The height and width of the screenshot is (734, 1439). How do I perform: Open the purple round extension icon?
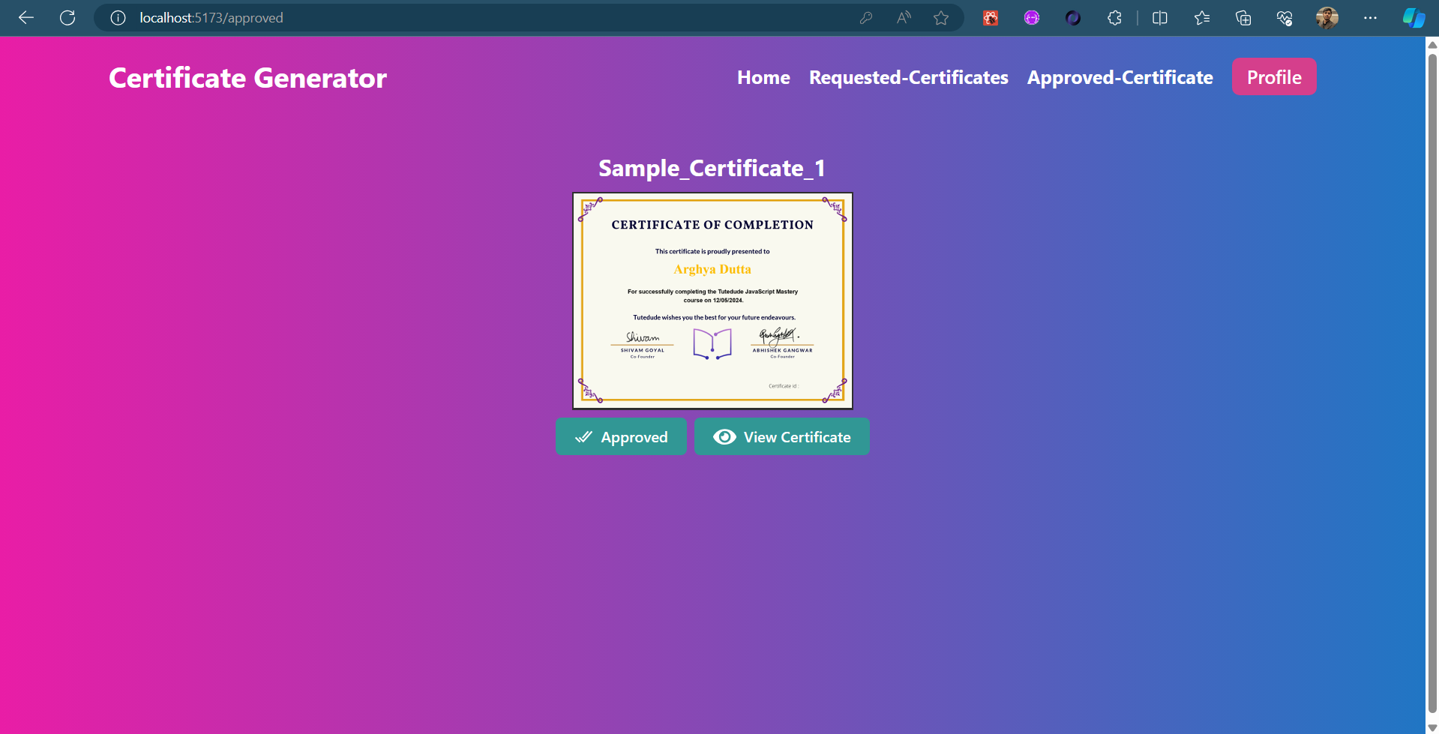point(1032,18)
